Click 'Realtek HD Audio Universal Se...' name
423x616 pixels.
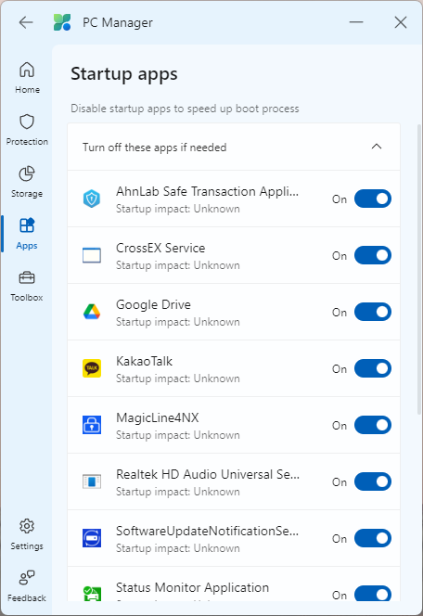pyautogui.click(x=208, y=474)
